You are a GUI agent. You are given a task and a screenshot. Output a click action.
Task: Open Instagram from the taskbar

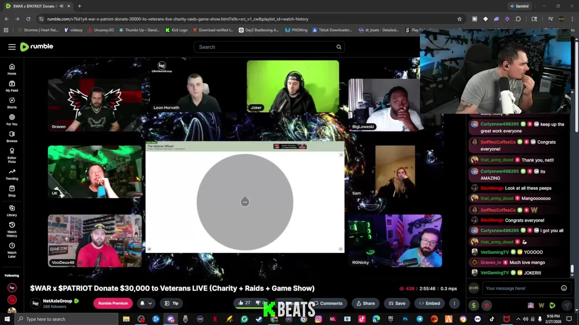point(318,319)
